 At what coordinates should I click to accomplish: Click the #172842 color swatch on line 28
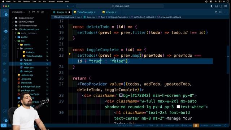click(x=121, y=95)
